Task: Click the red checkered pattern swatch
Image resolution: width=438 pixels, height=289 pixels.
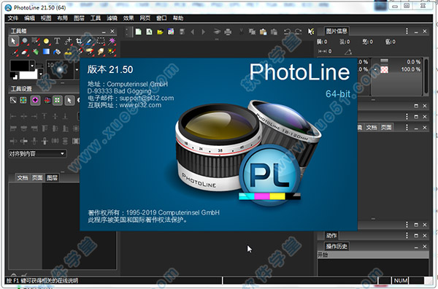Action: tap(385, 69)
